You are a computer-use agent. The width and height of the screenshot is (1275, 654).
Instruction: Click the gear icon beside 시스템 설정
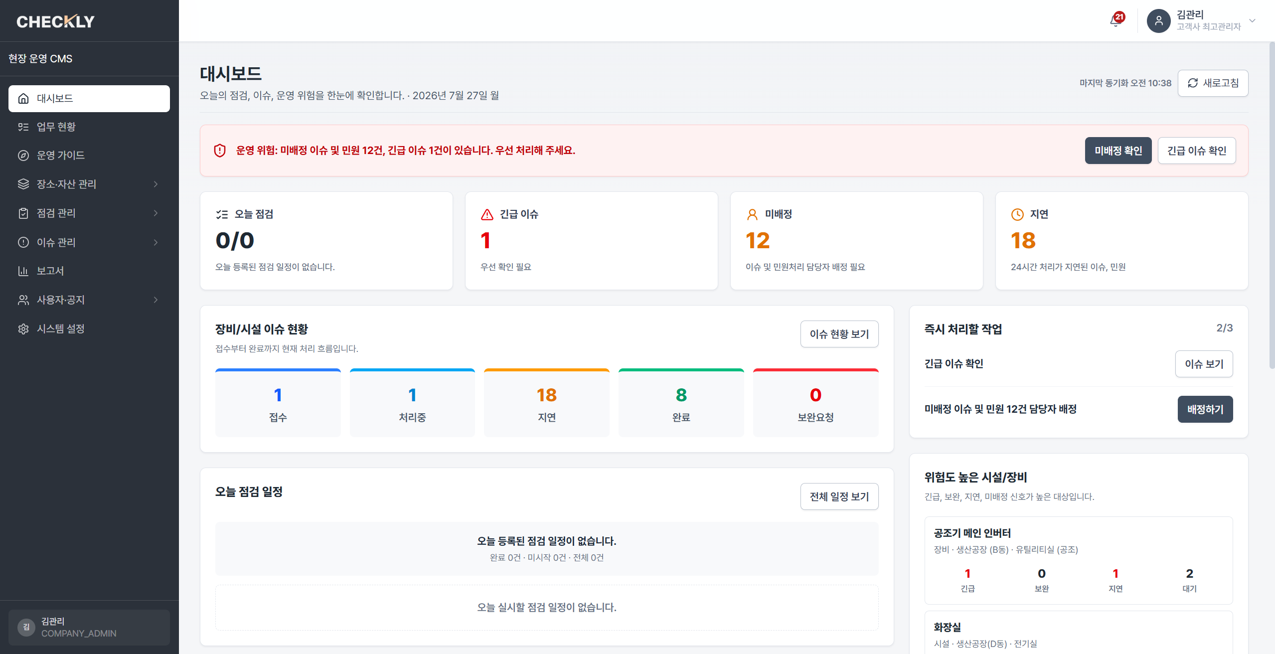[x=23, y=329]
